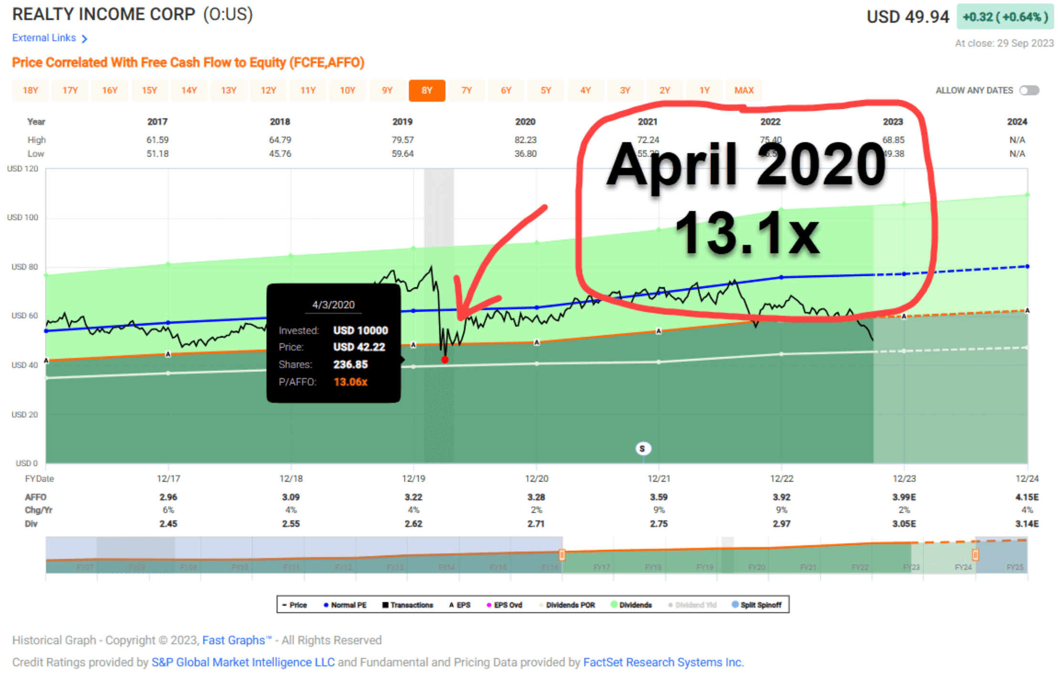Click the 12/20 A marker on AFFO line
1061x675 pixels.
pos(537,342)
